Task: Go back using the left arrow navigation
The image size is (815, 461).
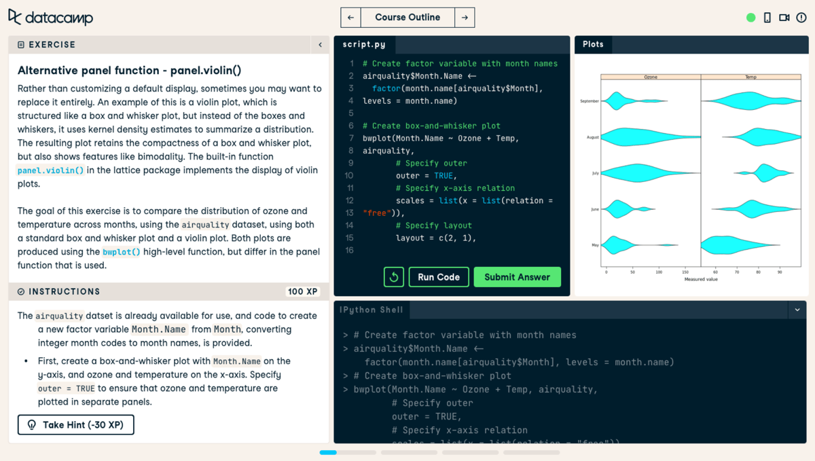Action: click(350, 17)
